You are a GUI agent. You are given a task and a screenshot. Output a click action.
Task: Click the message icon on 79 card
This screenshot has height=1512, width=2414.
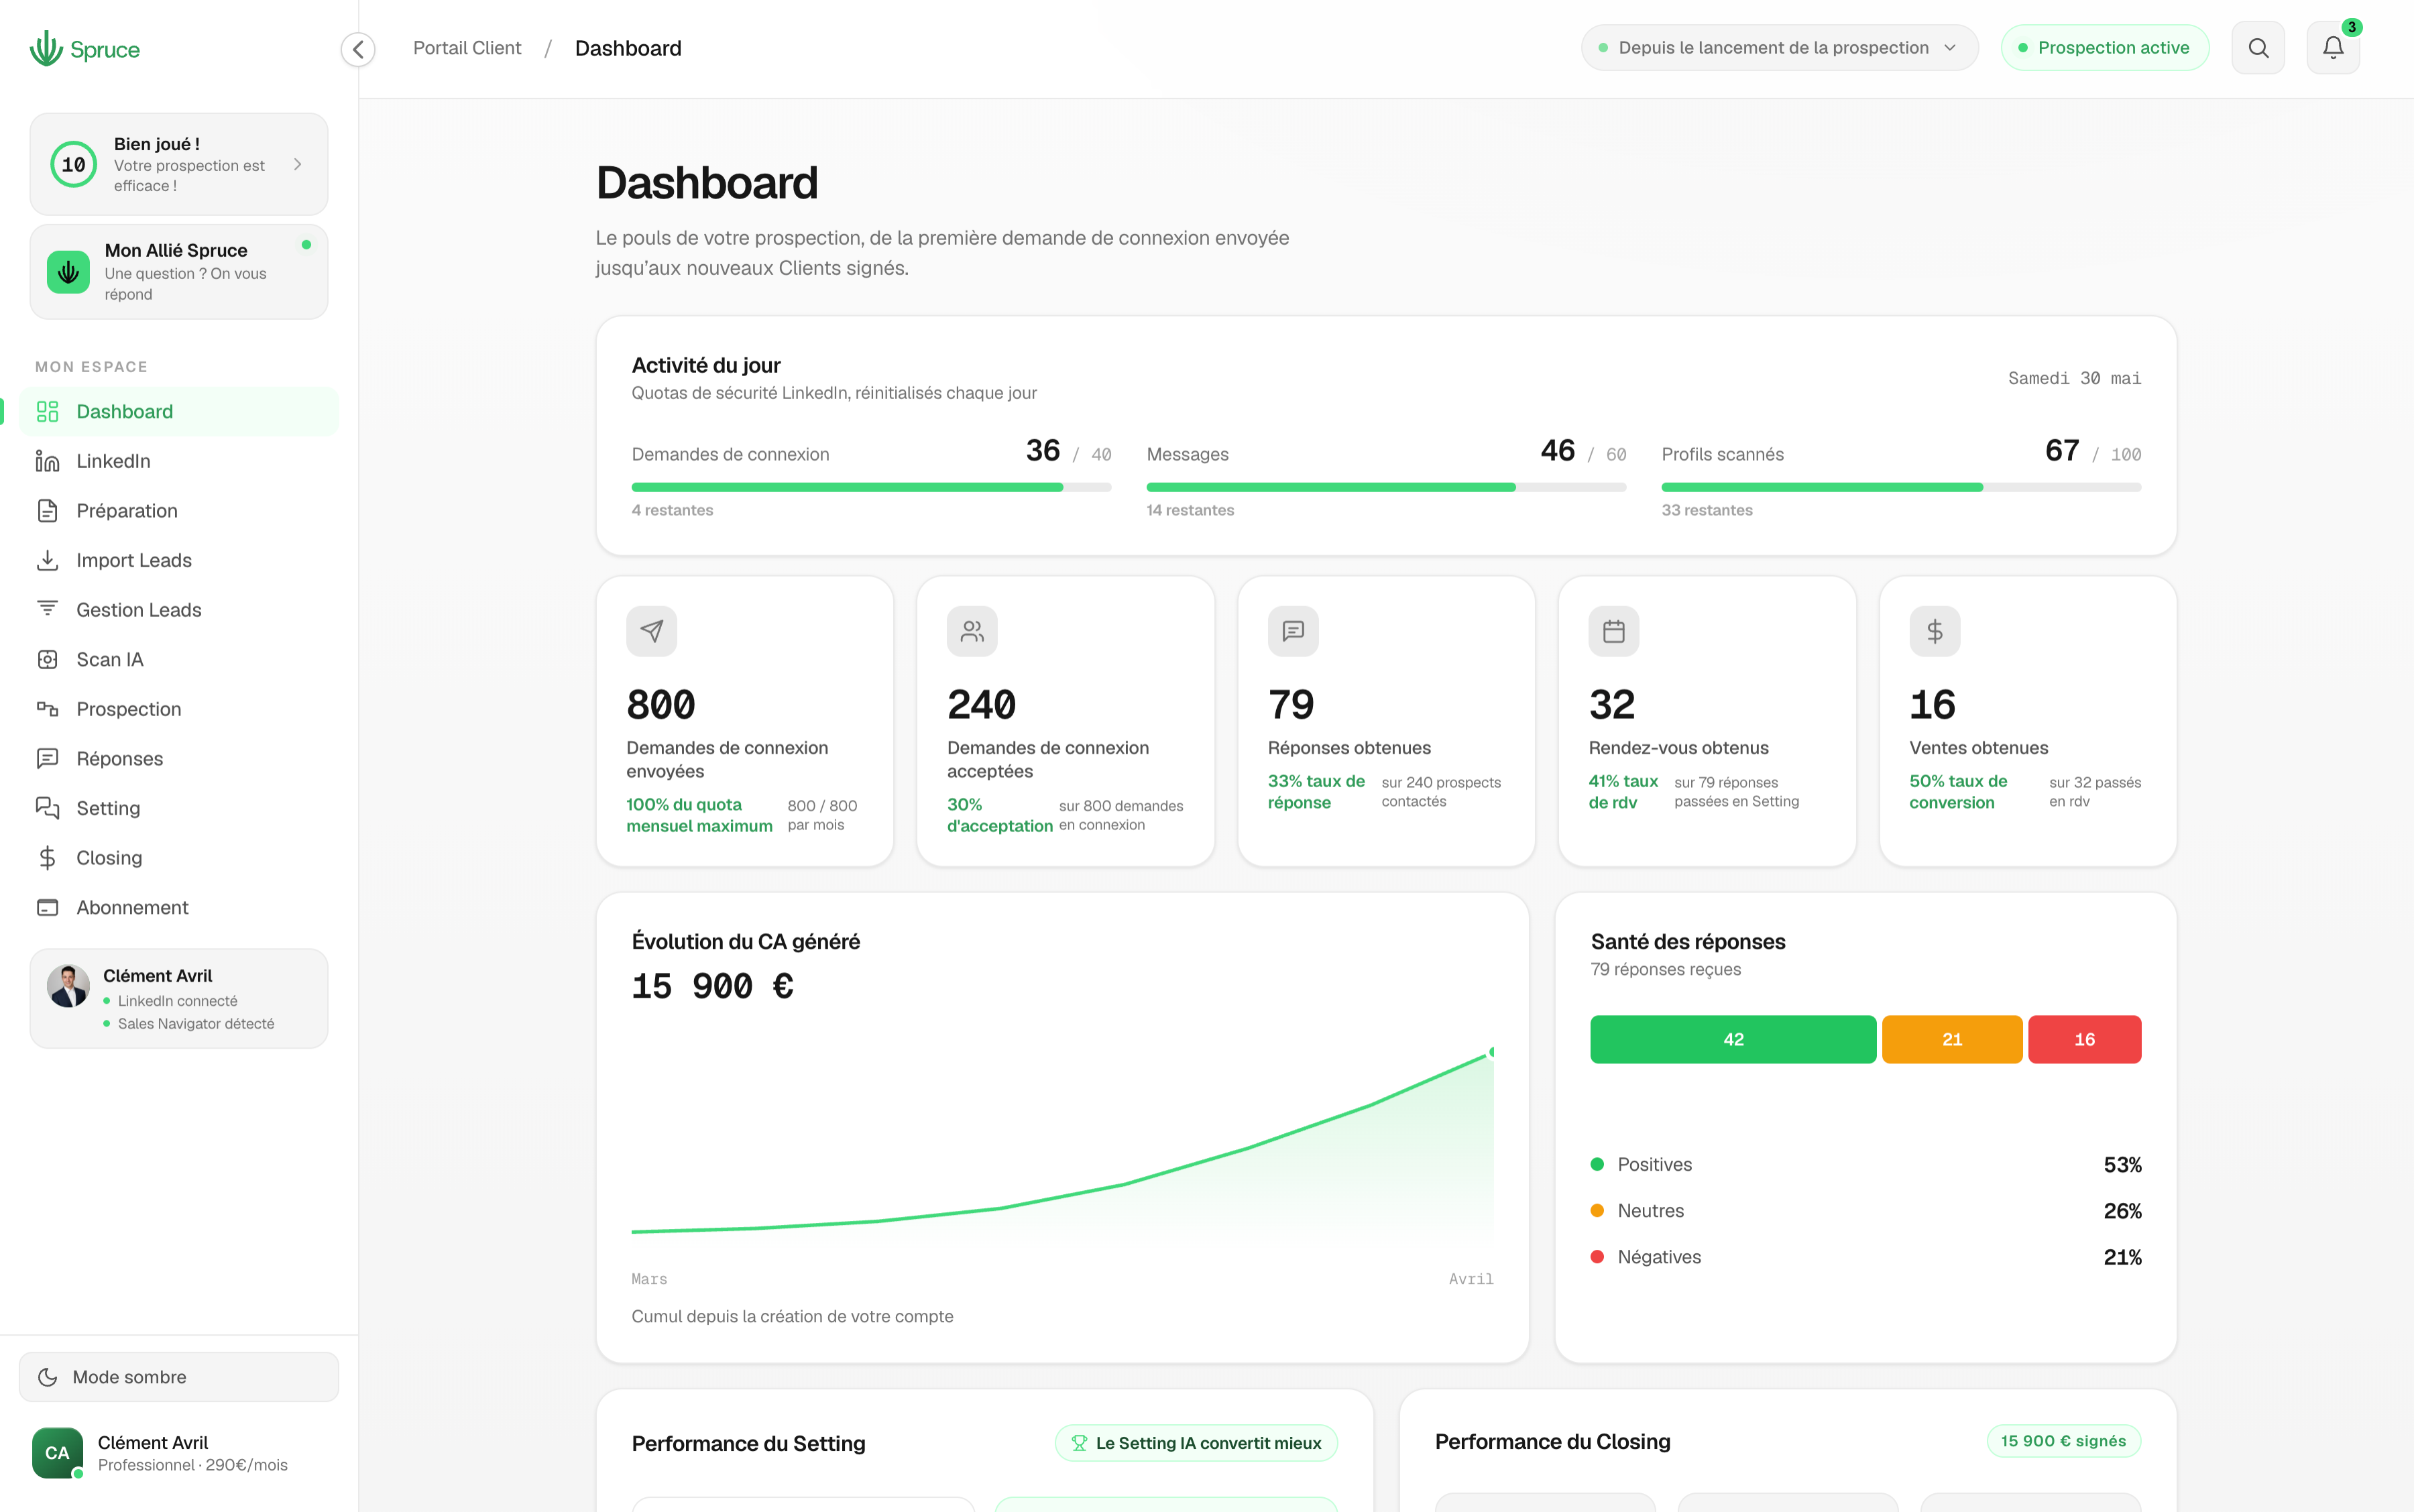click(1293, 631)
